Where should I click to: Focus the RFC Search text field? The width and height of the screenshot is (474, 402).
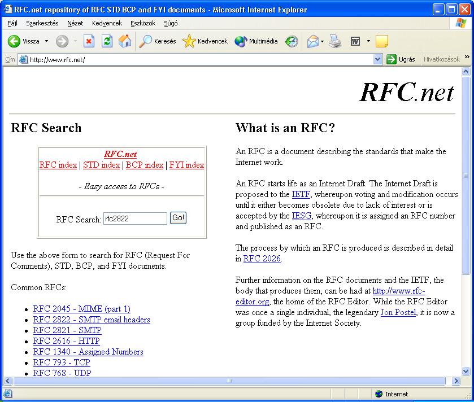click(135, 219)
